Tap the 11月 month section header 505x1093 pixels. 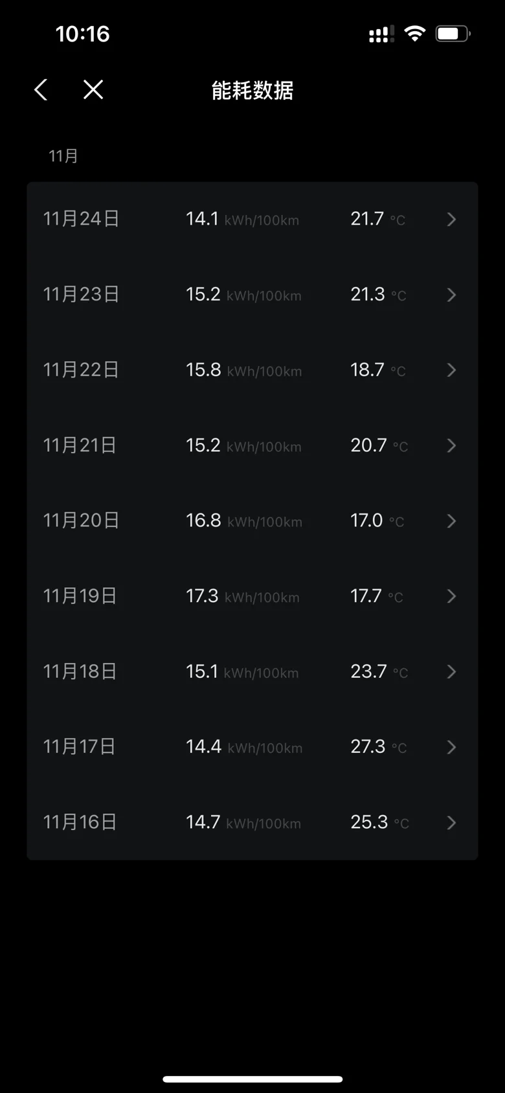[x=63, y=156]
